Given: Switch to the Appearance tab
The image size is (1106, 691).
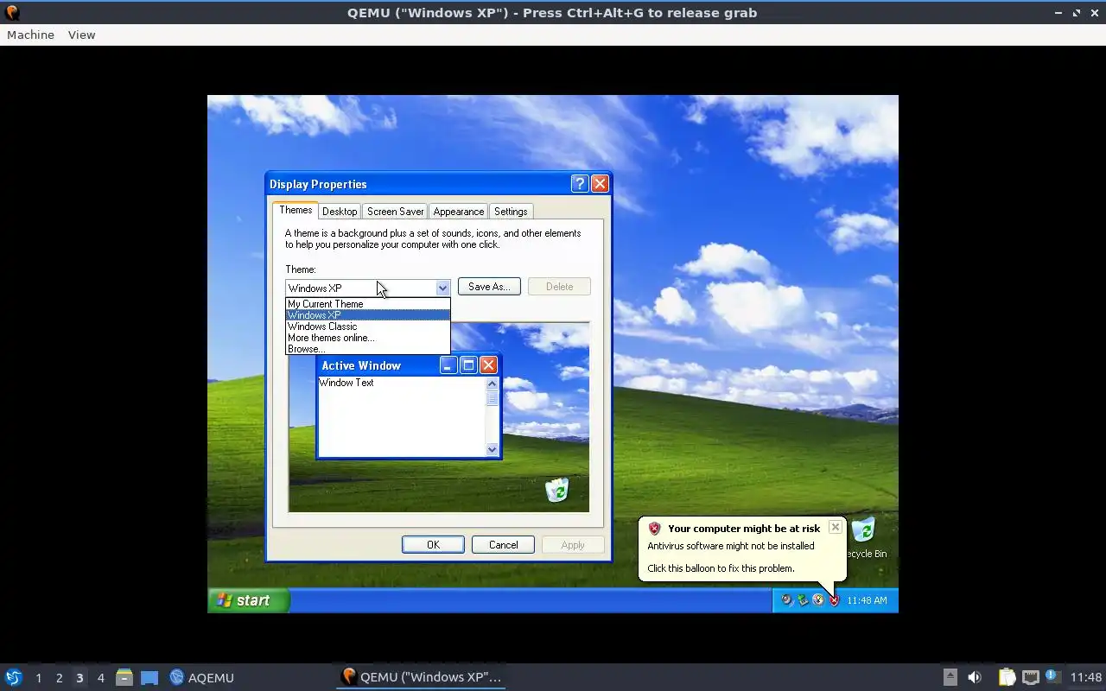Looking at the screenshot, I should [x=459, y=212].
